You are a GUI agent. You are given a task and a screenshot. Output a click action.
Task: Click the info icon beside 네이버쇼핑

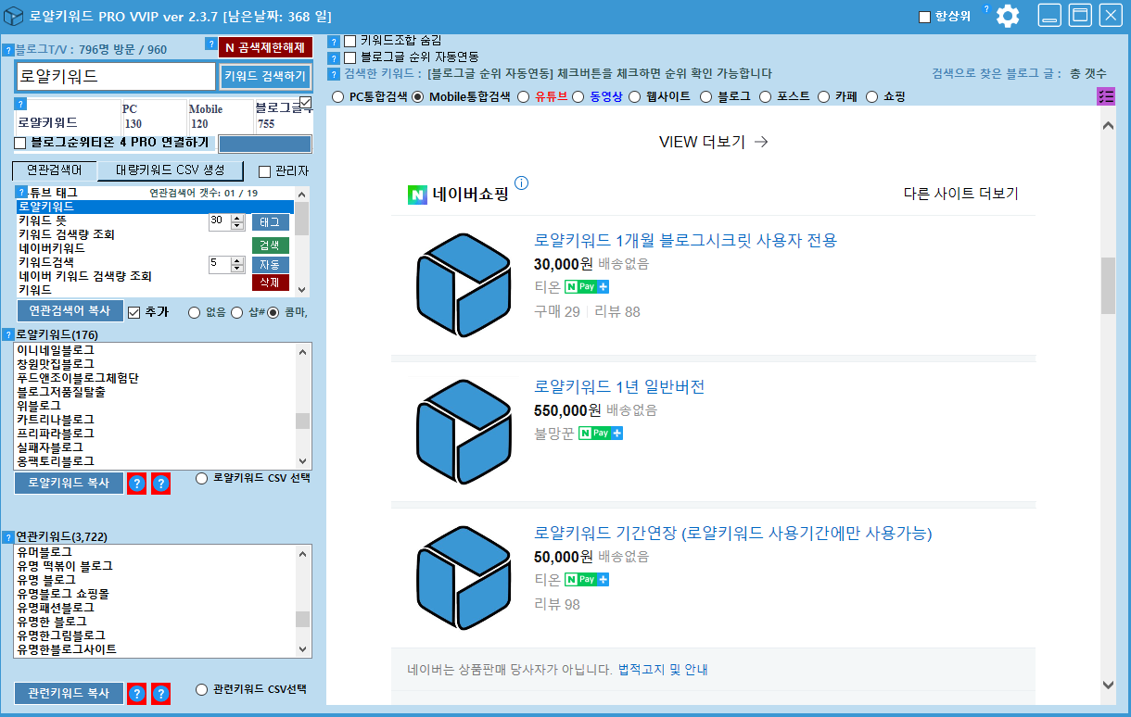(521, 182)
